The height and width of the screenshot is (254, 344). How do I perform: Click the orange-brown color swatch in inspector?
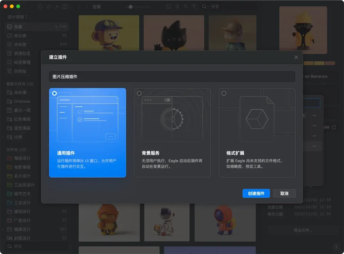point(330,63)
